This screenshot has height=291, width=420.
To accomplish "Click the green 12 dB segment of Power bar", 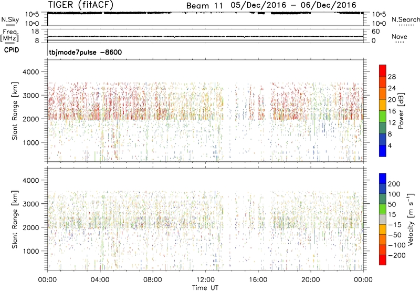I will (383, 116).
